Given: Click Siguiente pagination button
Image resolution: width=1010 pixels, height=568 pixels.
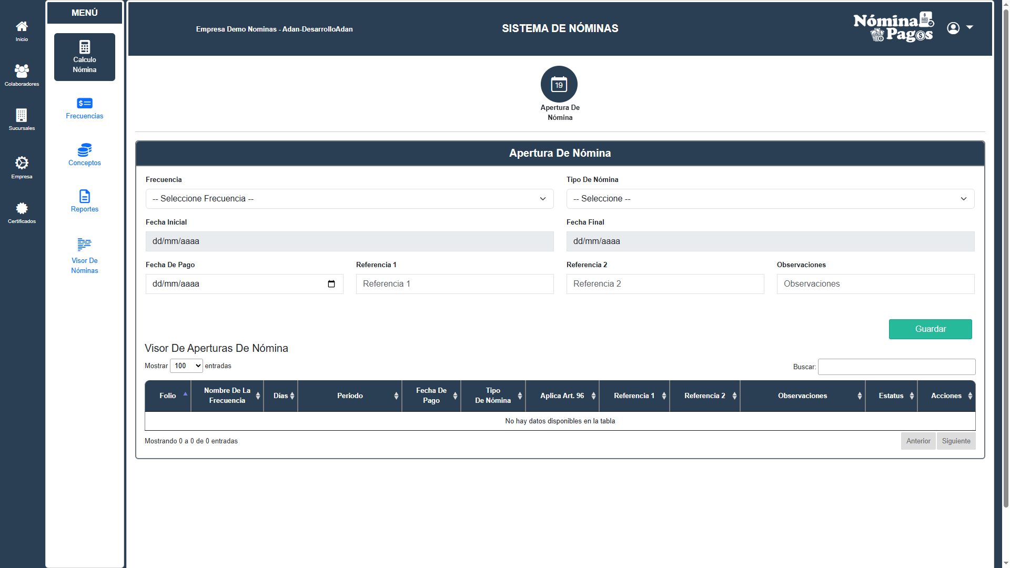Looking at the screenshot, I should coord(956,441).
